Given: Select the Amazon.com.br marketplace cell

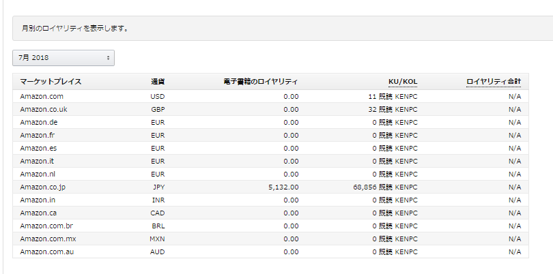Looking at the screenshot, I should click(x=46, y=226).
